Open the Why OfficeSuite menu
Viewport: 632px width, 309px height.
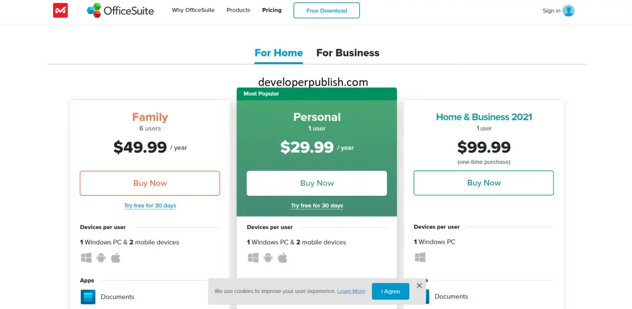(193, 10)
